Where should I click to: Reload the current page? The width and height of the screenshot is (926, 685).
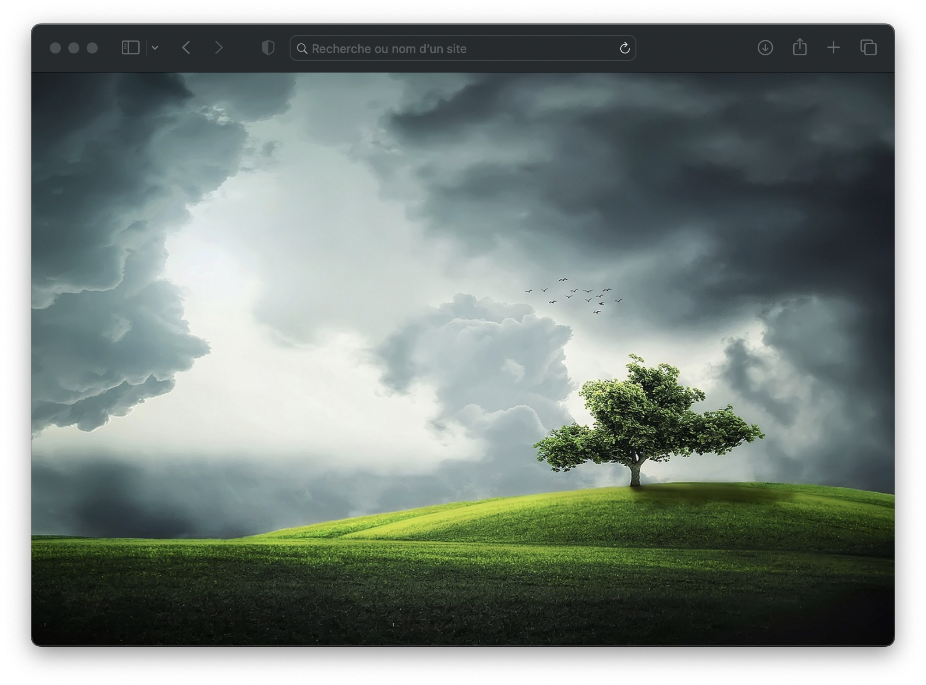[624, 48]
